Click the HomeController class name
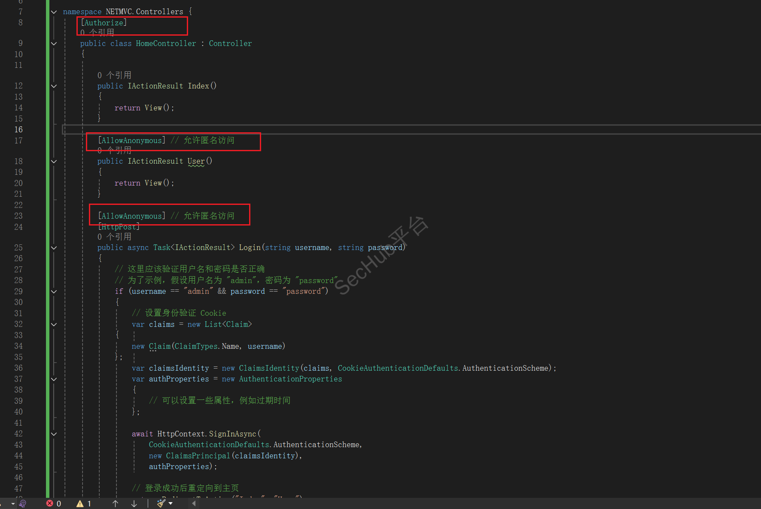The image size is (761, 509). (x=166, y=43)
